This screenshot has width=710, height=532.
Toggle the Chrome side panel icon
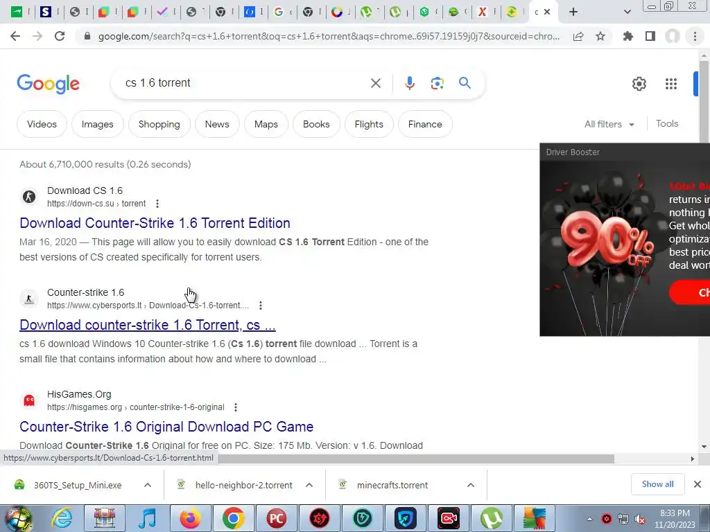(650, 36)
